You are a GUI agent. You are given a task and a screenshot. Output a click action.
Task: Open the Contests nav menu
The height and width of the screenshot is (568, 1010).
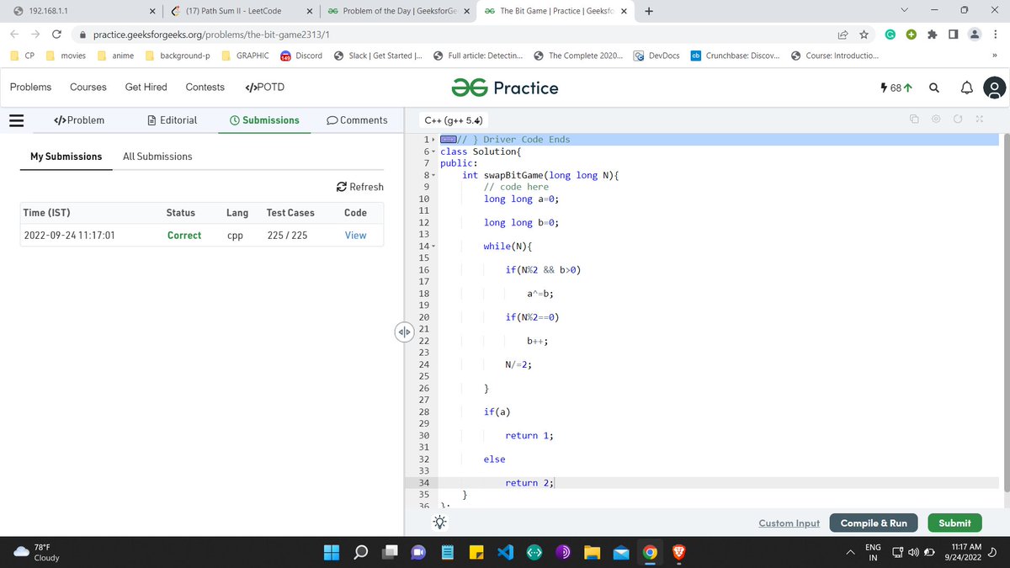click(205, 88)
